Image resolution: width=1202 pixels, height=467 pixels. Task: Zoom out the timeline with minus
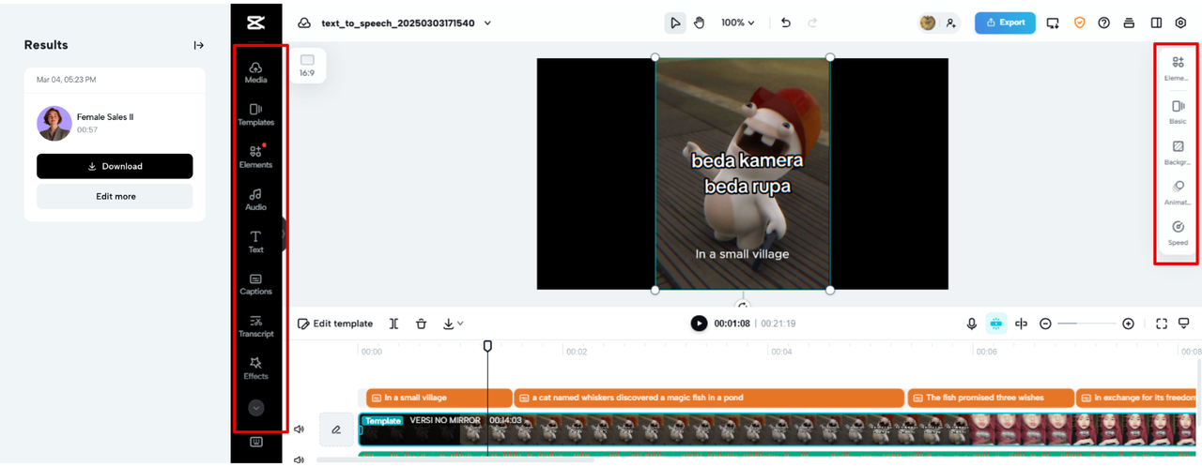point(1045,324)
